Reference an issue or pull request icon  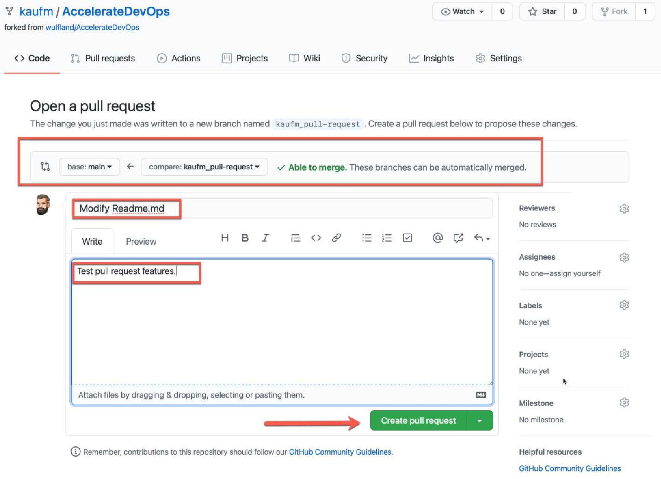pos(458,238)
